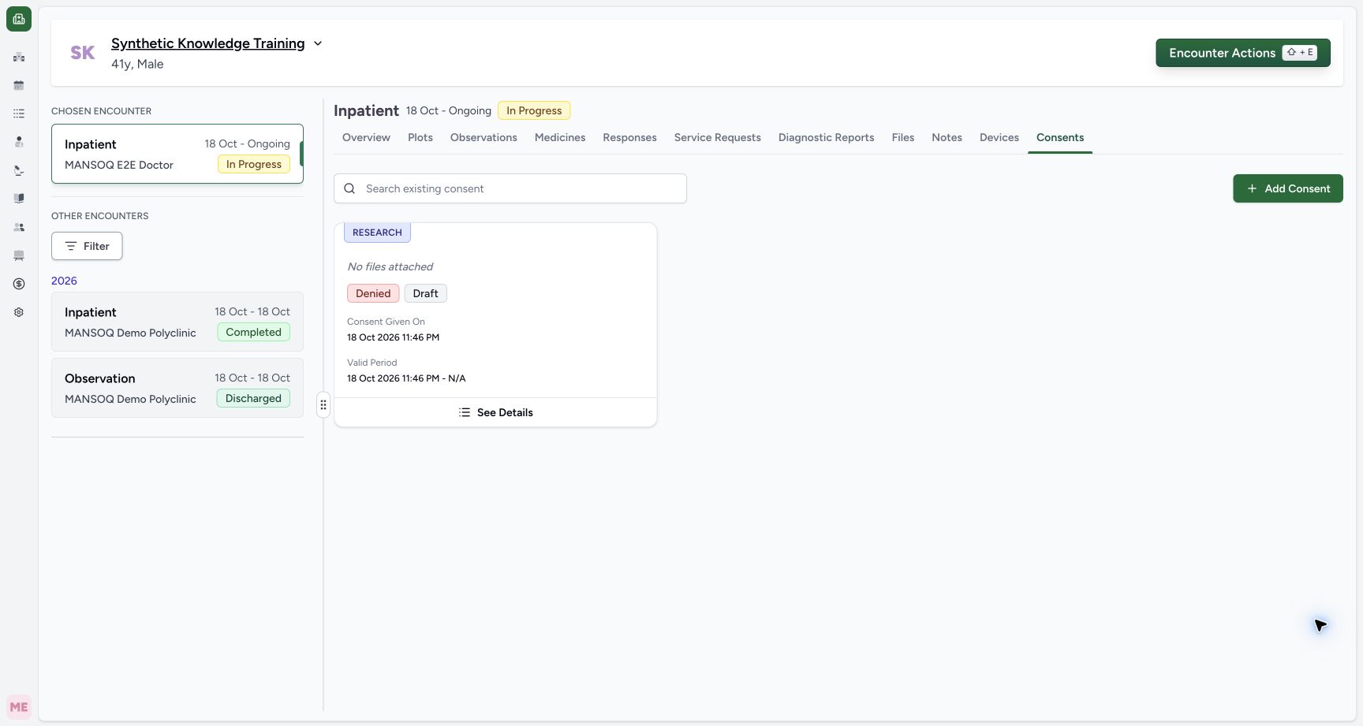Switch to the Notes tab
Viewport: 1363px width, 726px height.
tap(947, 137)
